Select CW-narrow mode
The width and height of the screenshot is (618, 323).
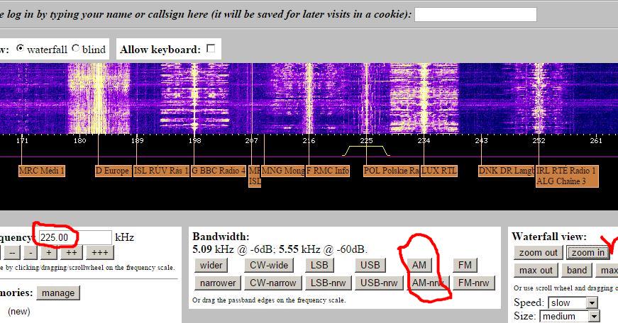click(272, 283)
